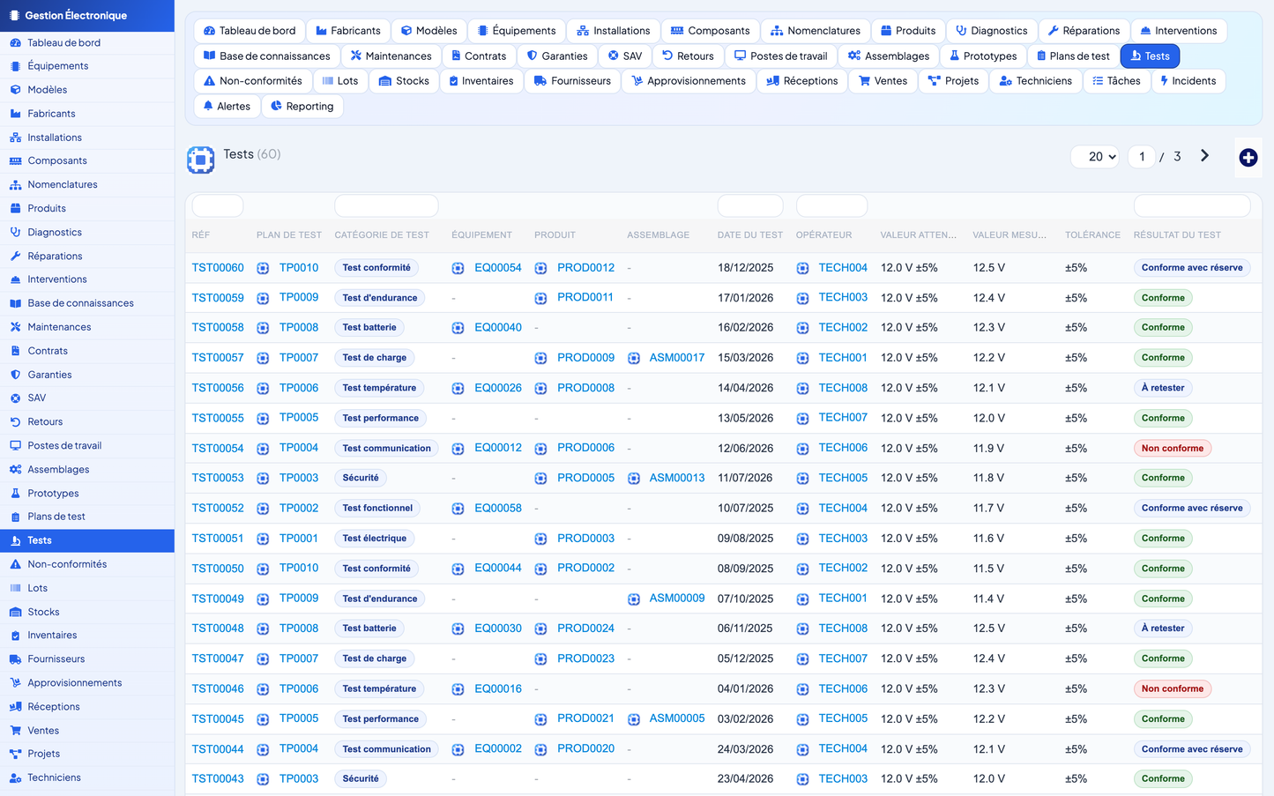The image size is (1274, 796).
Task: Open Prototypes flask icon in sidebar
Action: pos(15,493)
